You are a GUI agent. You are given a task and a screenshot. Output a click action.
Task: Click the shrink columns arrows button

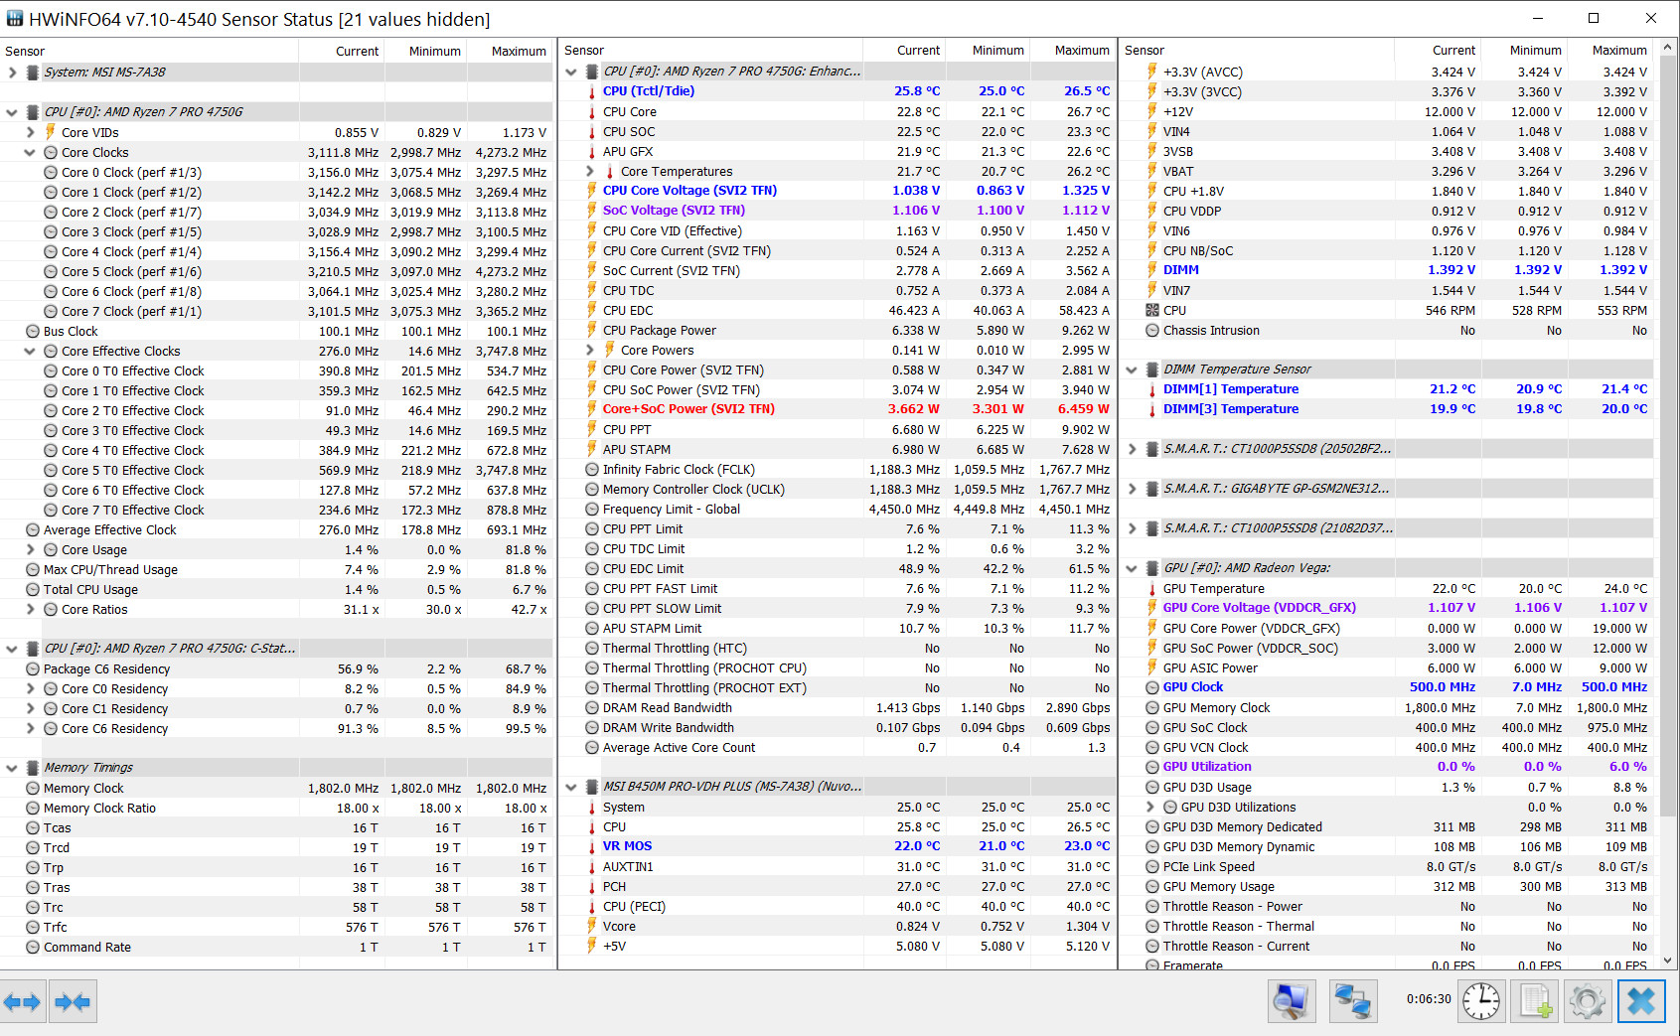pos(72,1002)
